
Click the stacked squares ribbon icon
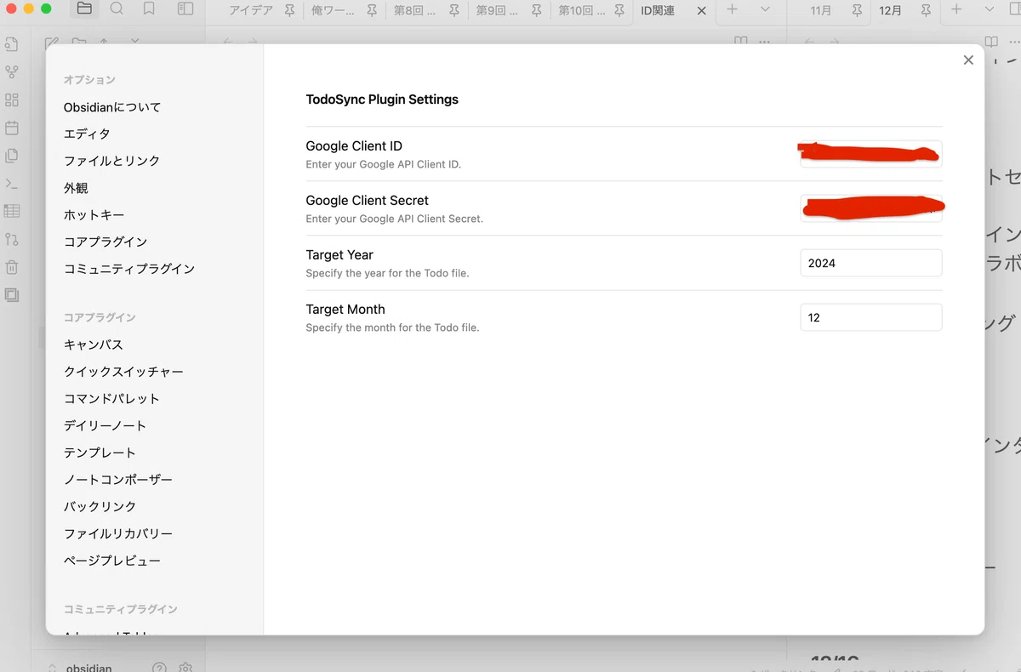(12, 294)
